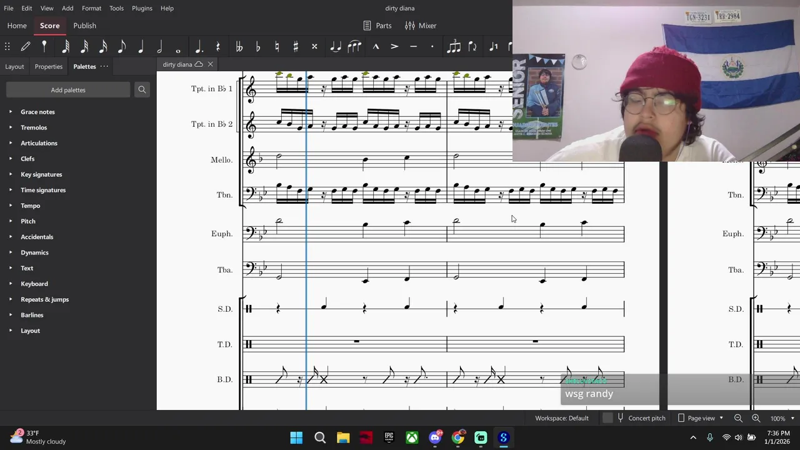This screenshot has height=450, width=800.
Task: Add marcato articulation
Action: coord(376,47)
